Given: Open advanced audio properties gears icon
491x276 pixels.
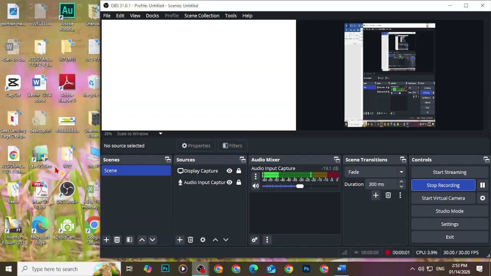Looking at the screenshot, I should coord(254,240).
